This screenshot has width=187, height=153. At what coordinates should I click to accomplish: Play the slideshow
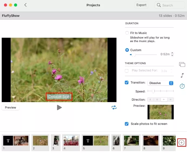click(x=59, y=107)
